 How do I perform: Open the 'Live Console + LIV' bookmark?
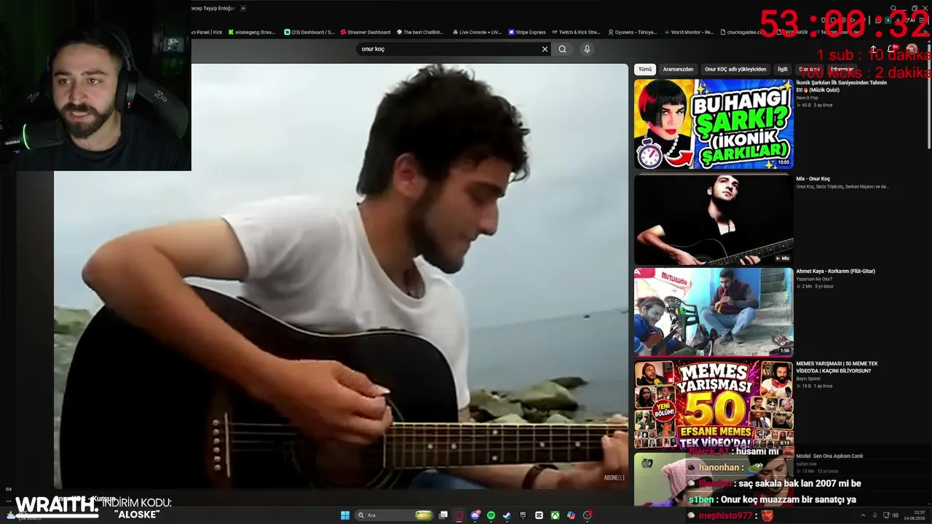point(477,32)
